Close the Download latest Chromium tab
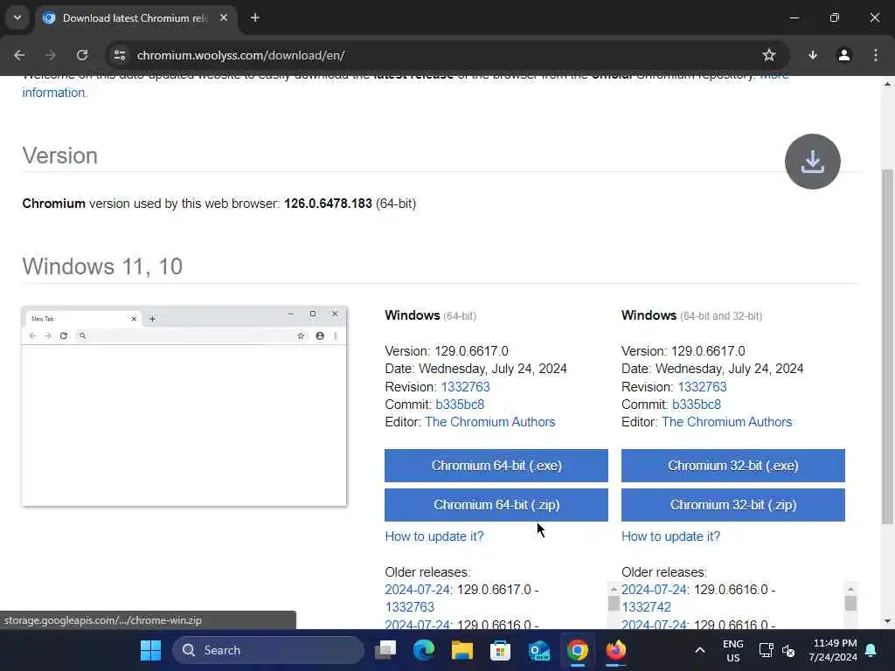Viewport: 895px width, 671px height. (x=224, y=17)
